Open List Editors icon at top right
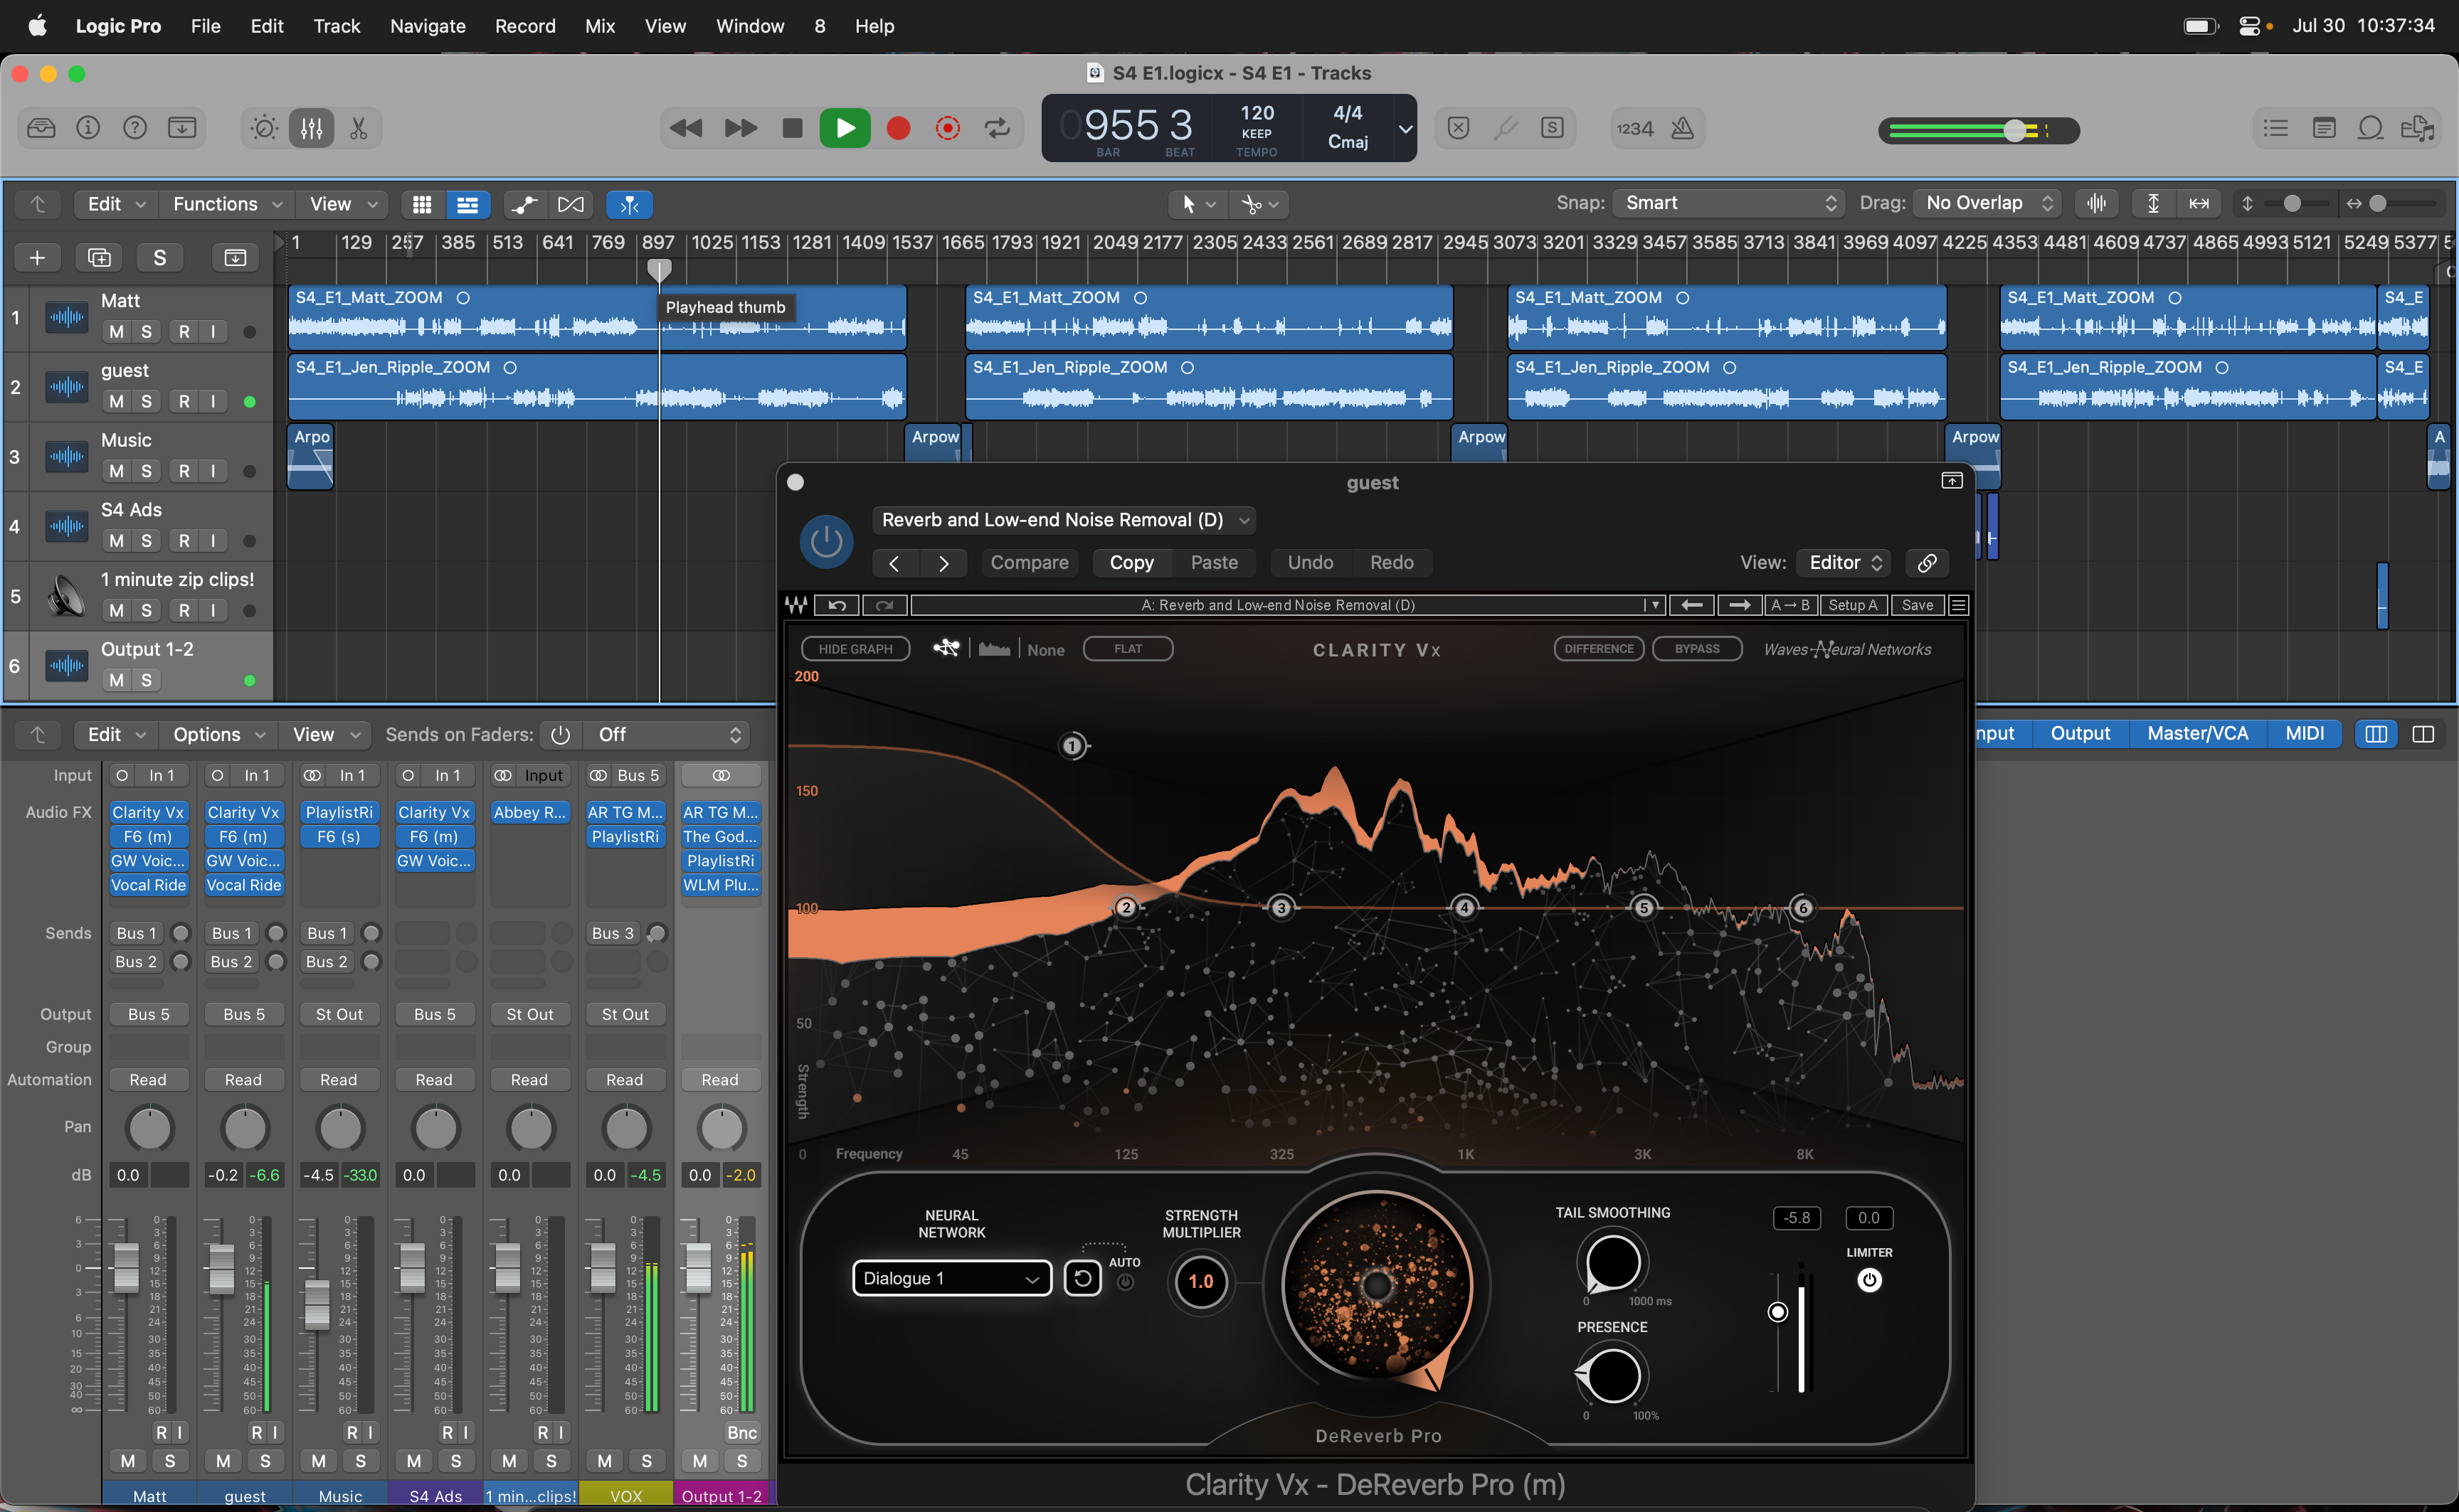This screenshot has width=2459, height=1512. pos(2276,128)
